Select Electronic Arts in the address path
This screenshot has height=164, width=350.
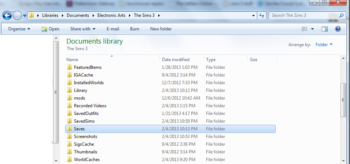(x=111, y=15)
